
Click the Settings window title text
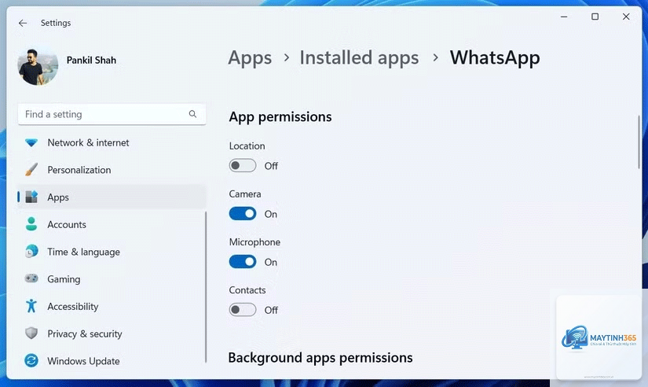pos(56,23)
